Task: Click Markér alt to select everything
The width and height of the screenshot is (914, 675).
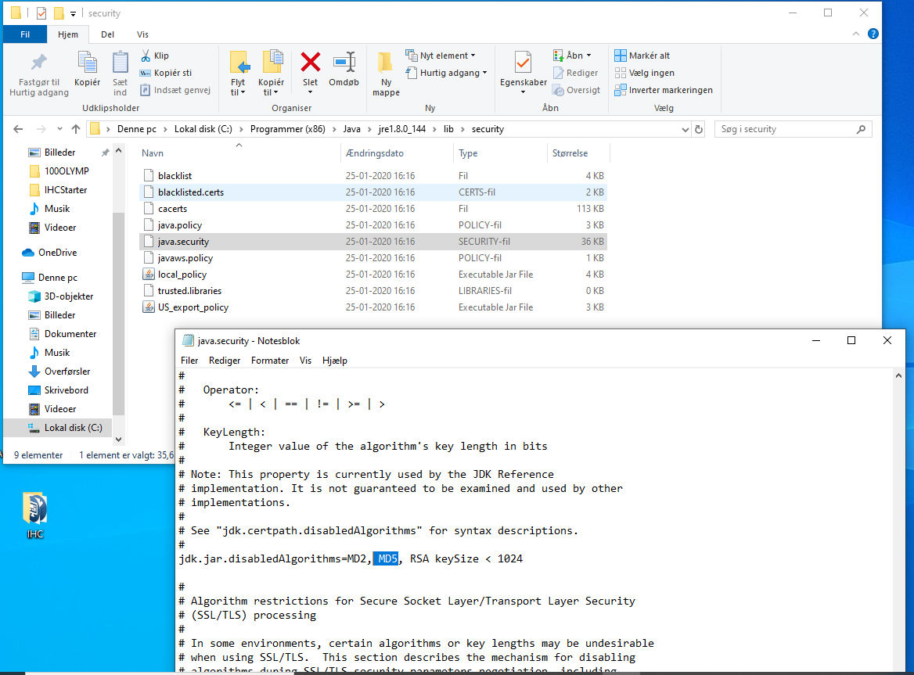Action: (642, 56)
